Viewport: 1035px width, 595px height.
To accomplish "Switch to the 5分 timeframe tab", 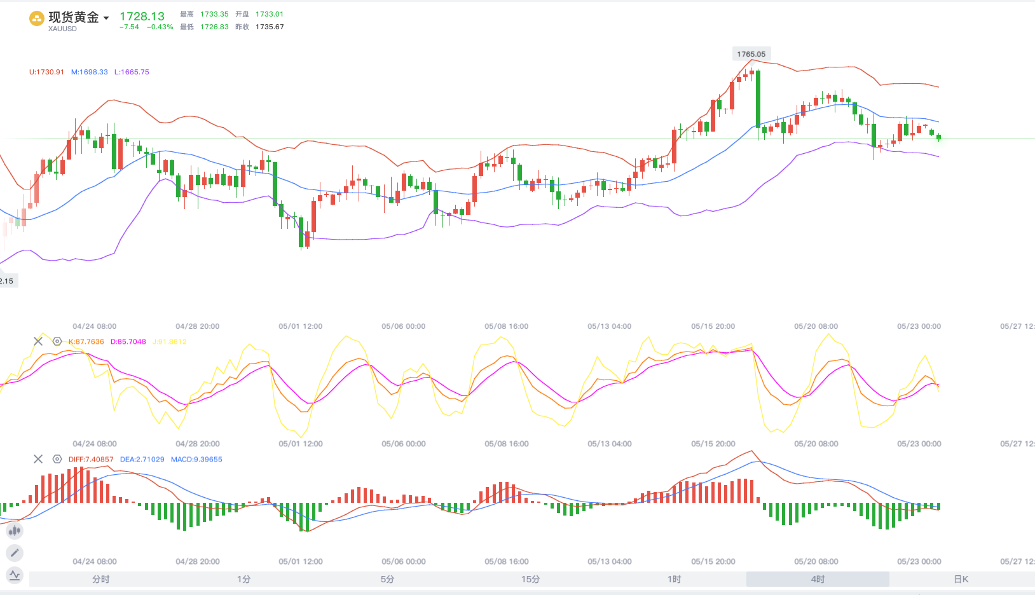I will tap(388, 579).
